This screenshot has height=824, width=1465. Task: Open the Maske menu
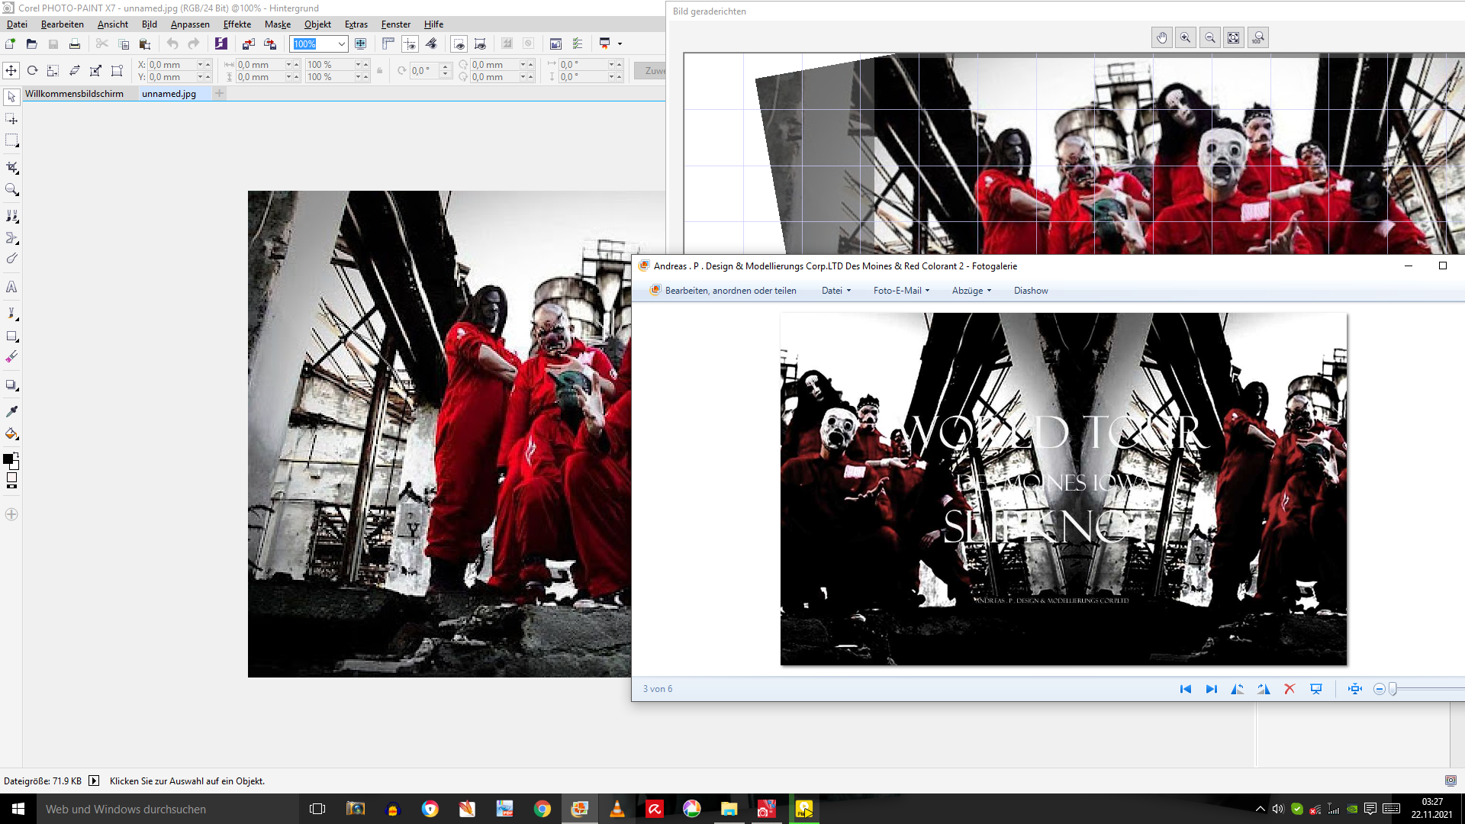278,24
